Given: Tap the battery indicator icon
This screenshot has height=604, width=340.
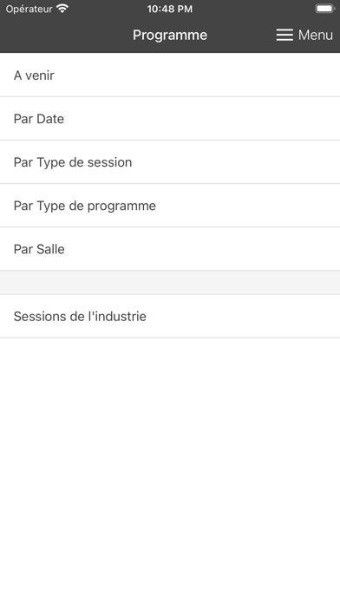Looking at the screenshot, I should 324,9.
